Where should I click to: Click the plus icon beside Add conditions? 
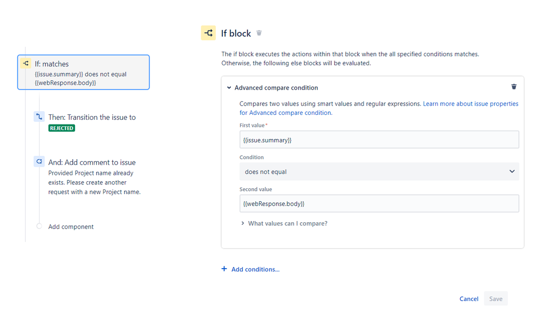[224, 269]
